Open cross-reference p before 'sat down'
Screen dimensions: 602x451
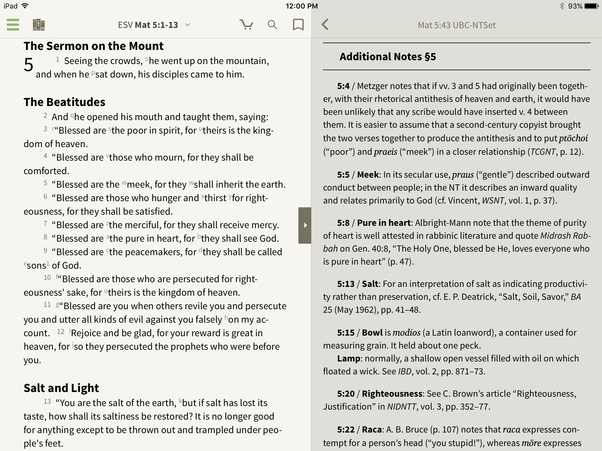[93, 73]
